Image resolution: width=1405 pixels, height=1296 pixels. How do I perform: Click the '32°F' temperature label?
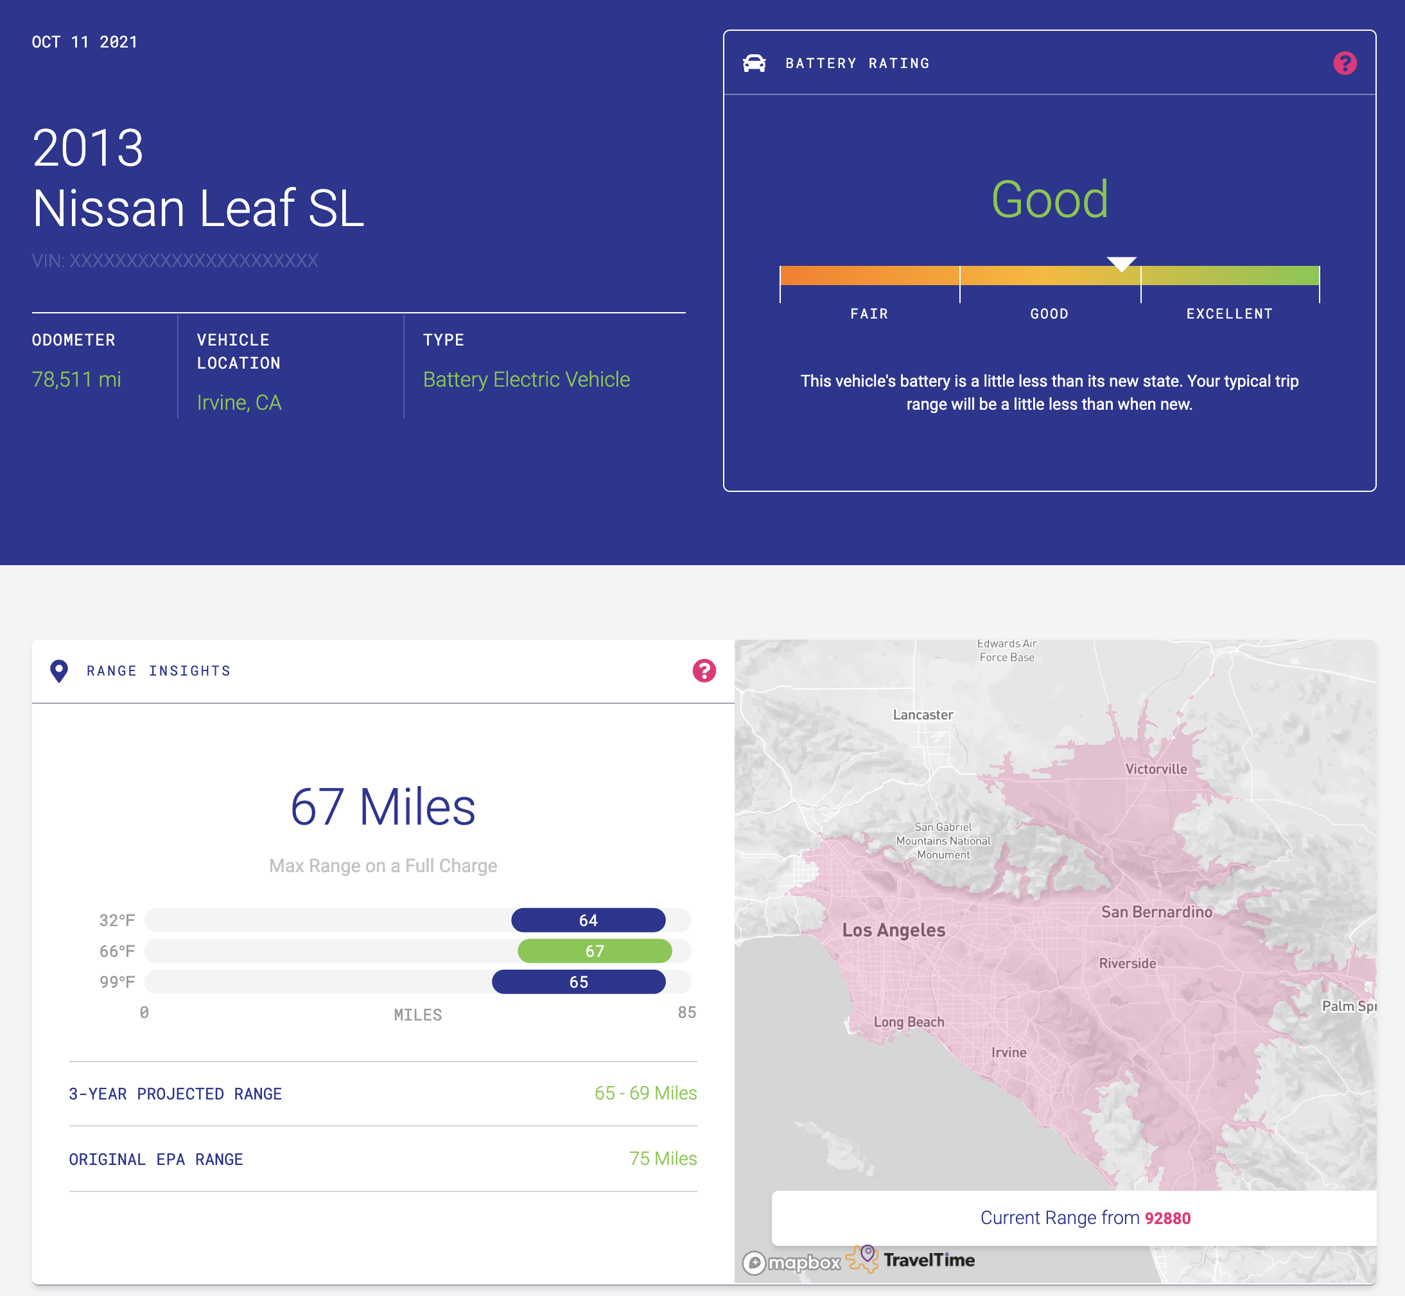point(116,920)
